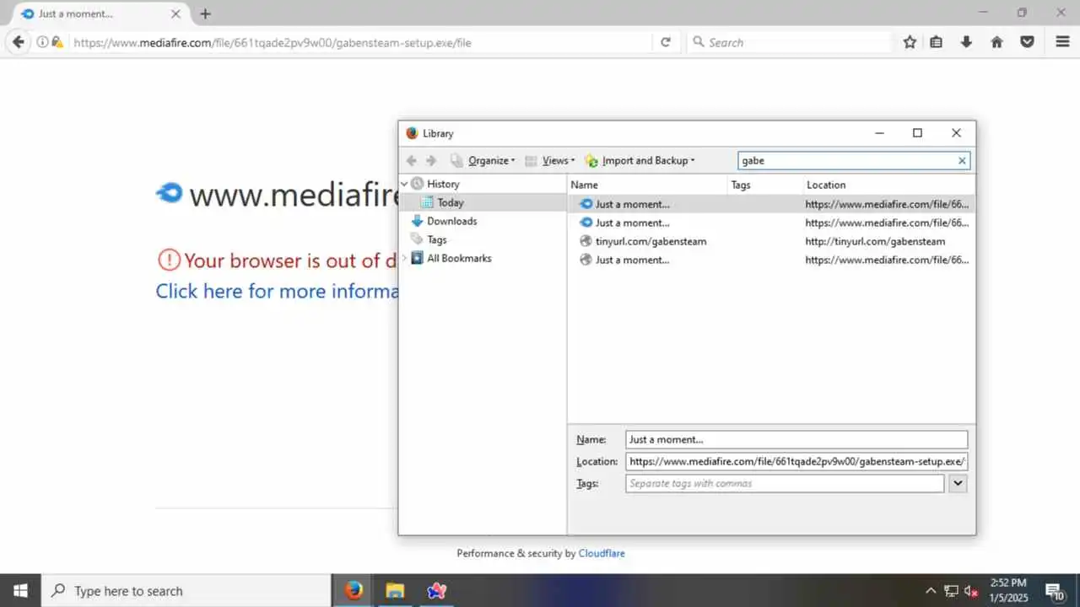Show hidden system tray icons chevron
1080x607 pixels.
[x=931, y=591]
